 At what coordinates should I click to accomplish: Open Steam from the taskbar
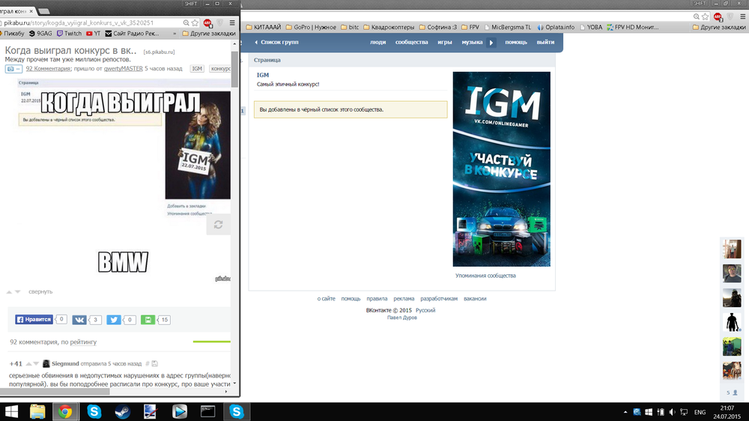(121, 411)
